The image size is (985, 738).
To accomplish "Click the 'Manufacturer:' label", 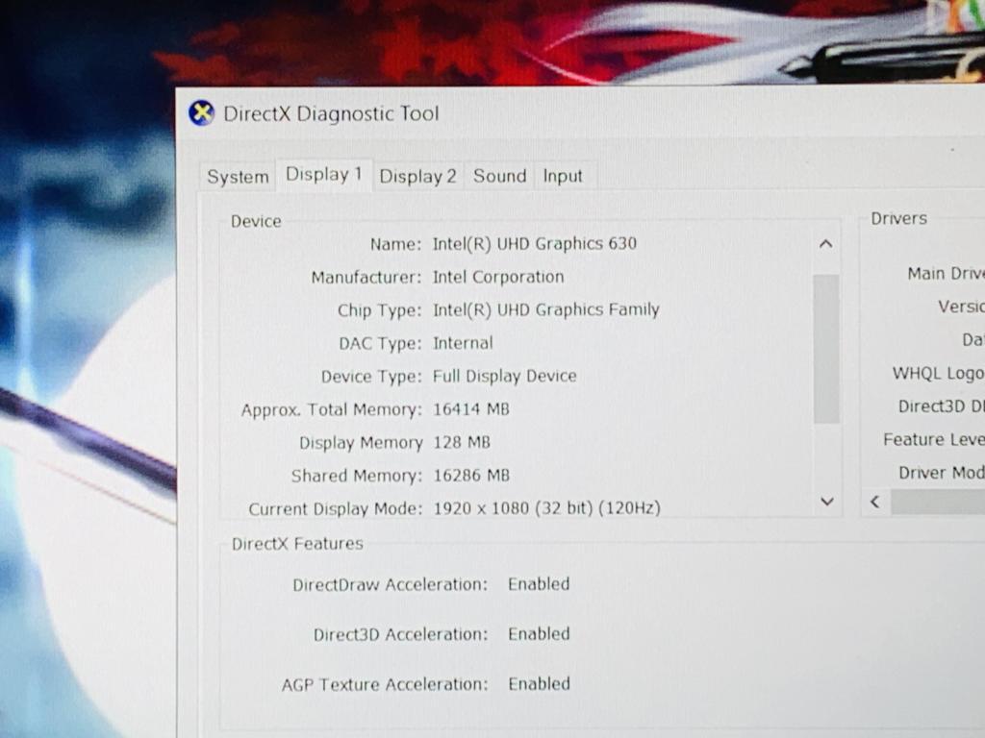I will click(x=366, y=278).
